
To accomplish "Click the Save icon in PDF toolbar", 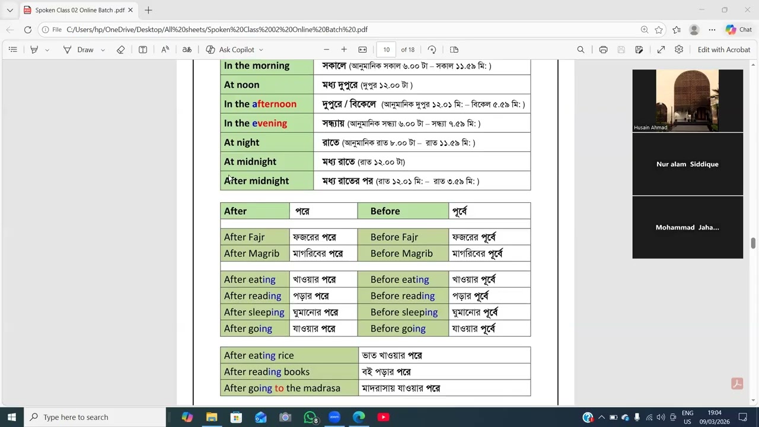I will pos(621,50).
